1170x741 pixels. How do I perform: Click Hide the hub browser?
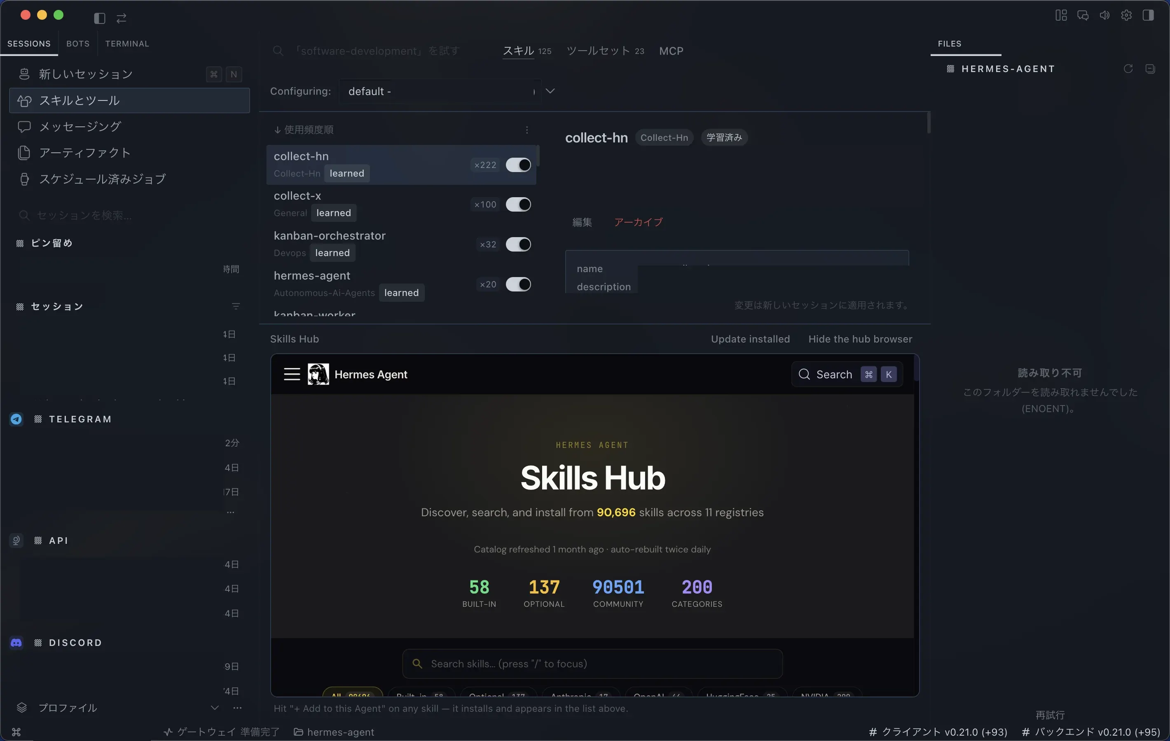coord(860,339)
